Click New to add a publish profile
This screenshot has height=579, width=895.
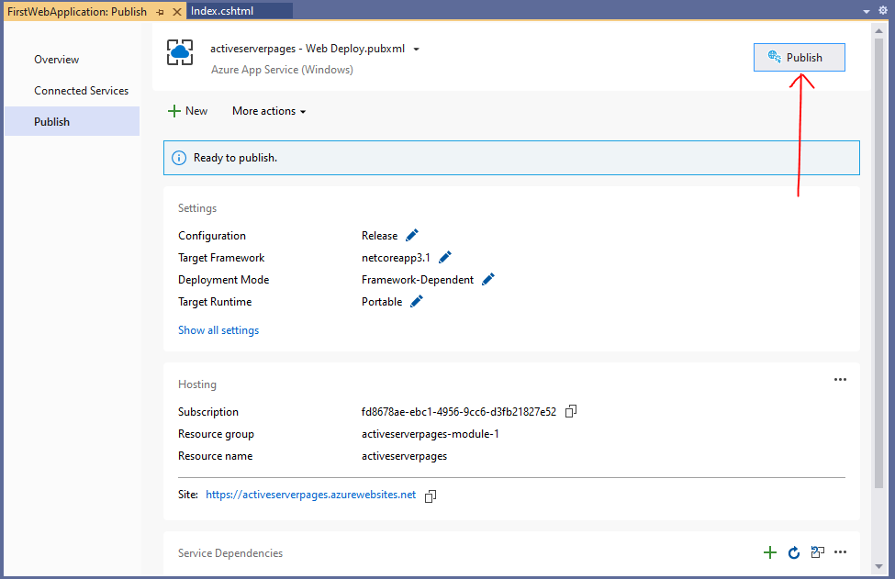(188, 111)
